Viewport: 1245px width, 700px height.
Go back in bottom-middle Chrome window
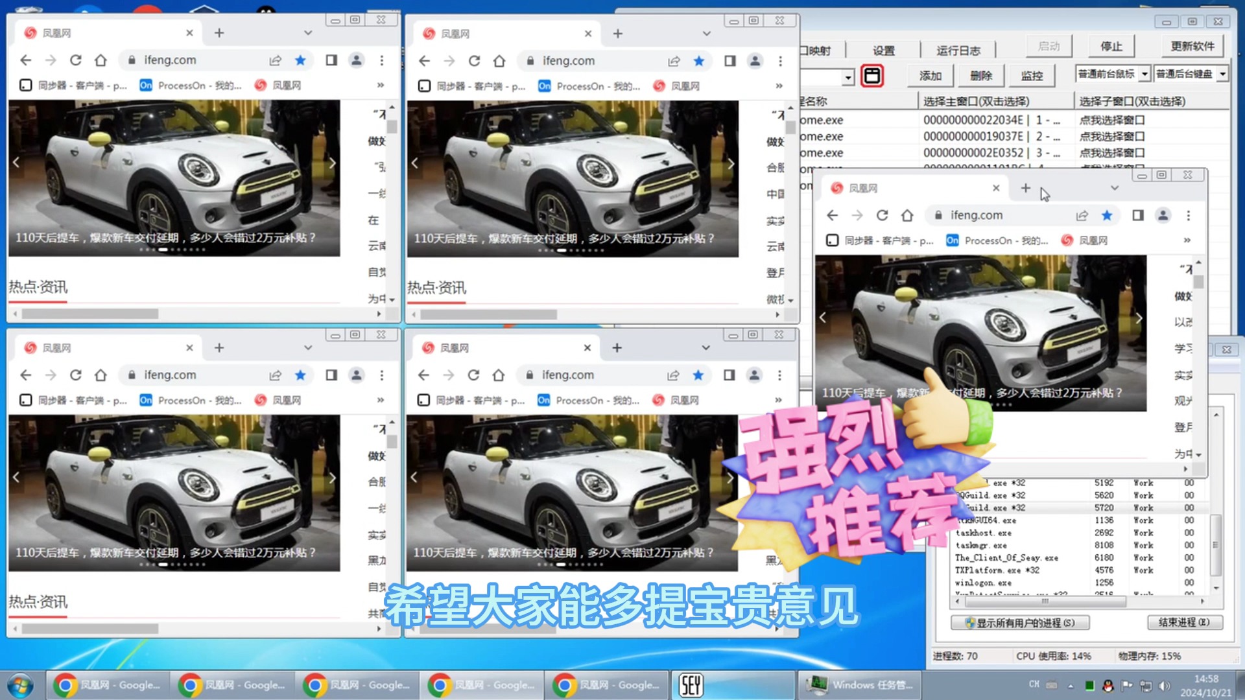(x=423, y=375)
